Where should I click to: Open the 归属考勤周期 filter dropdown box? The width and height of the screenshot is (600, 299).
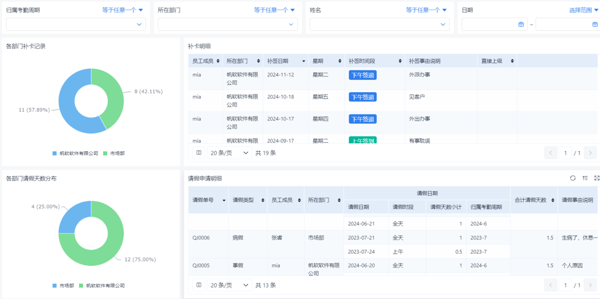point(76,24)
